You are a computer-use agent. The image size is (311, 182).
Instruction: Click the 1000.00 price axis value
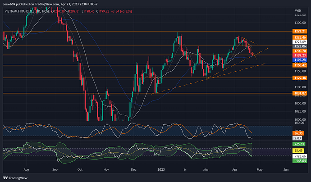(300, 119)
